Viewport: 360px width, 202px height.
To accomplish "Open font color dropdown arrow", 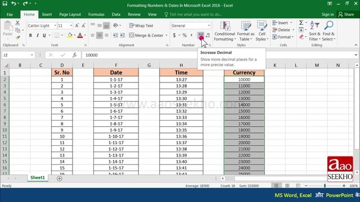I will [x=85, y=35].
